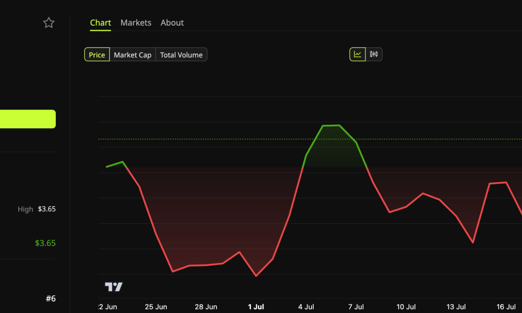522x313 pixels.
Task: Select the Total Volume chart option
Action: click(182, 55)
